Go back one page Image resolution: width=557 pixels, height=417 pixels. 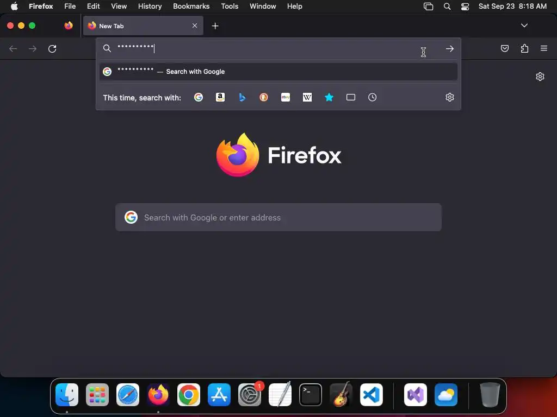13,48
